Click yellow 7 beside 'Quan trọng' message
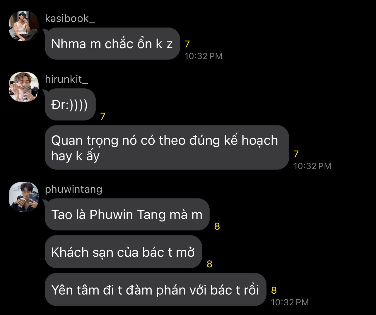Viewport: 376px width, 315px height. click(296, 154)
